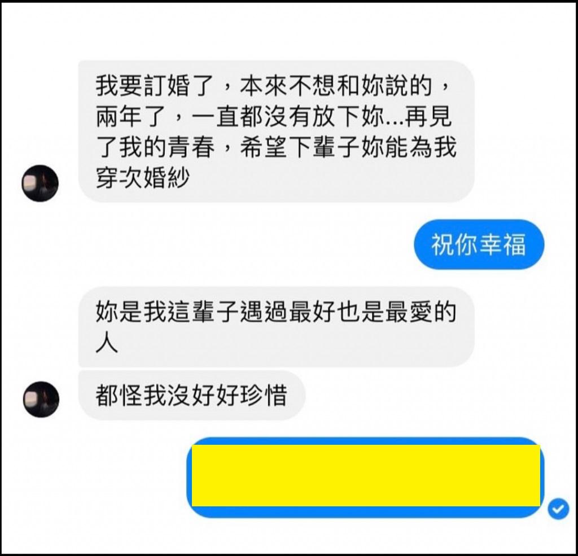Click the words 穿次婚紗 in first bubble
Screen dimensions: 578x556
[x=143, y=178]
